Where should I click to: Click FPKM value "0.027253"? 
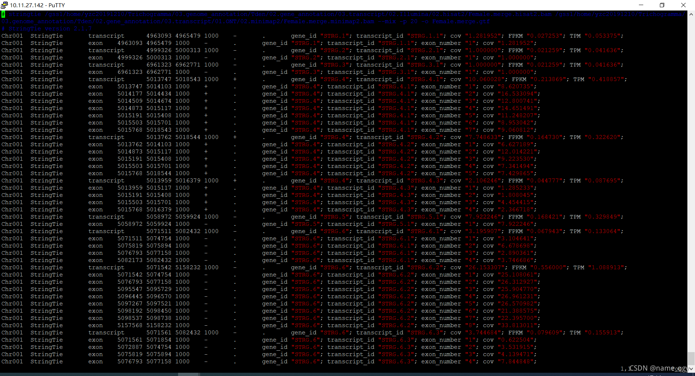(x=544, y=36)
